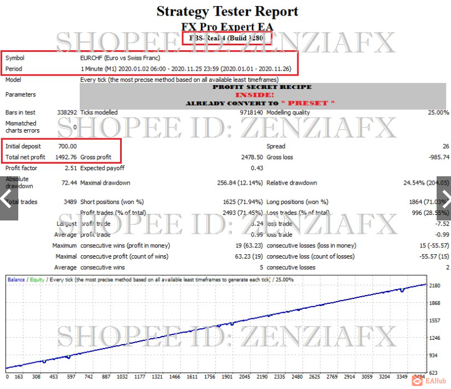Click the 'Initial deposit' label
The image size is (451, 389).
tap(23, 146)
